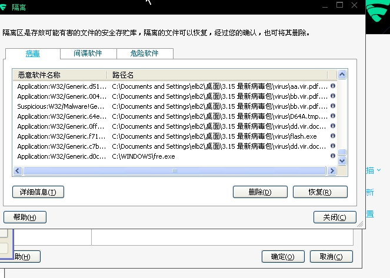The image size is (390, 278).
Task: Click info icon for D64A.tmp row
Action: click(333, 116)
